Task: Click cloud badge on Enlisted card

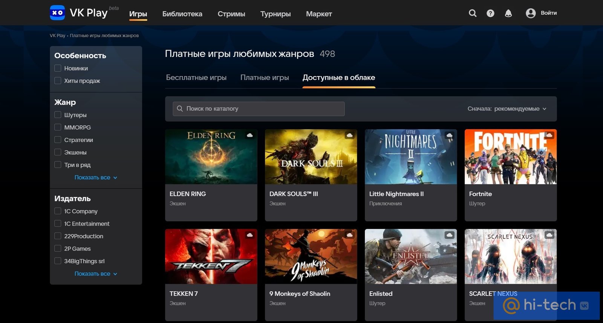Action: (449, 235)
